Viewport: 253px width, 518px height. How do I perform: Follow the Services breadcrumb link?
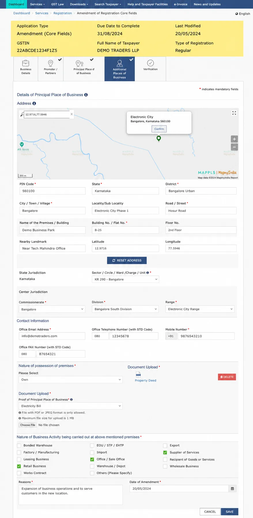tap(42, 13)
